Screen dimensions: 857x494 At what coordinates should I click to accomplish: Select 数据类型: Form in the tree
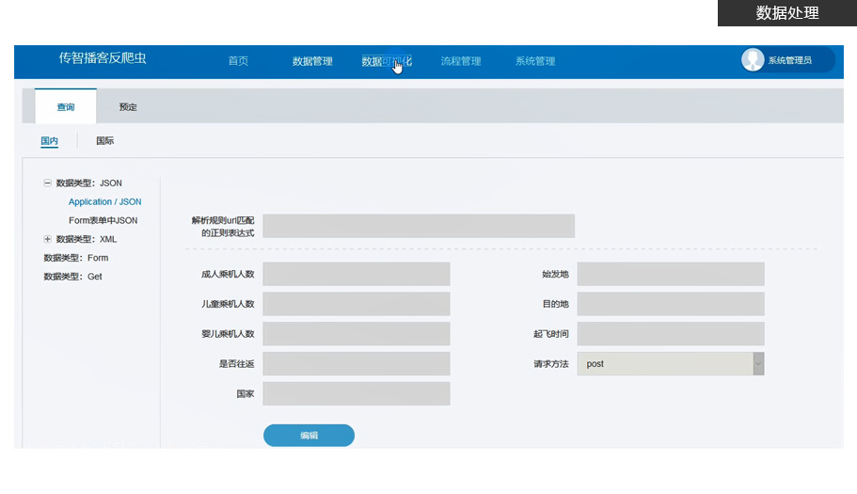tap(76, 258)
